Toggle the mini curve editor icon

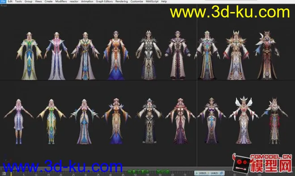click(4, 174)
